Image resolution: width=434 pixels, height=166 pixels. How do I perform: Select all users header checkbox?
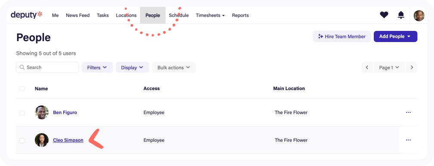coord(22,89)
